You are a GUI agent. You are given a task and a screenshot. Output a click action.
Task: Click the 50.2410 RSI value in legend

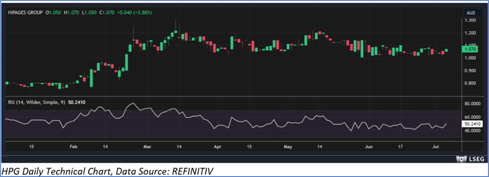77,102
